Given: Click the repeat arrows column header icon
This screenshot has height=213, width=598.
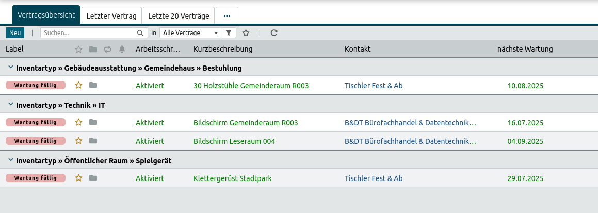Looking at the screenshot, I should tap(107, 49).
